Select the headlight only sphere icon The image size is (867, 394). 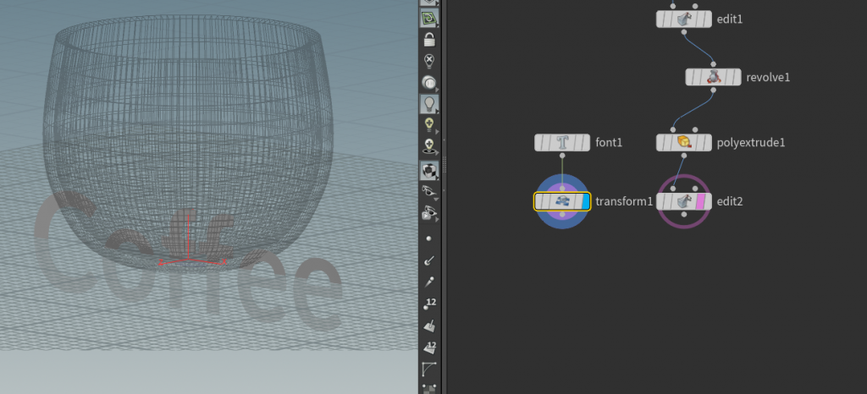click(x=429, y=83)
